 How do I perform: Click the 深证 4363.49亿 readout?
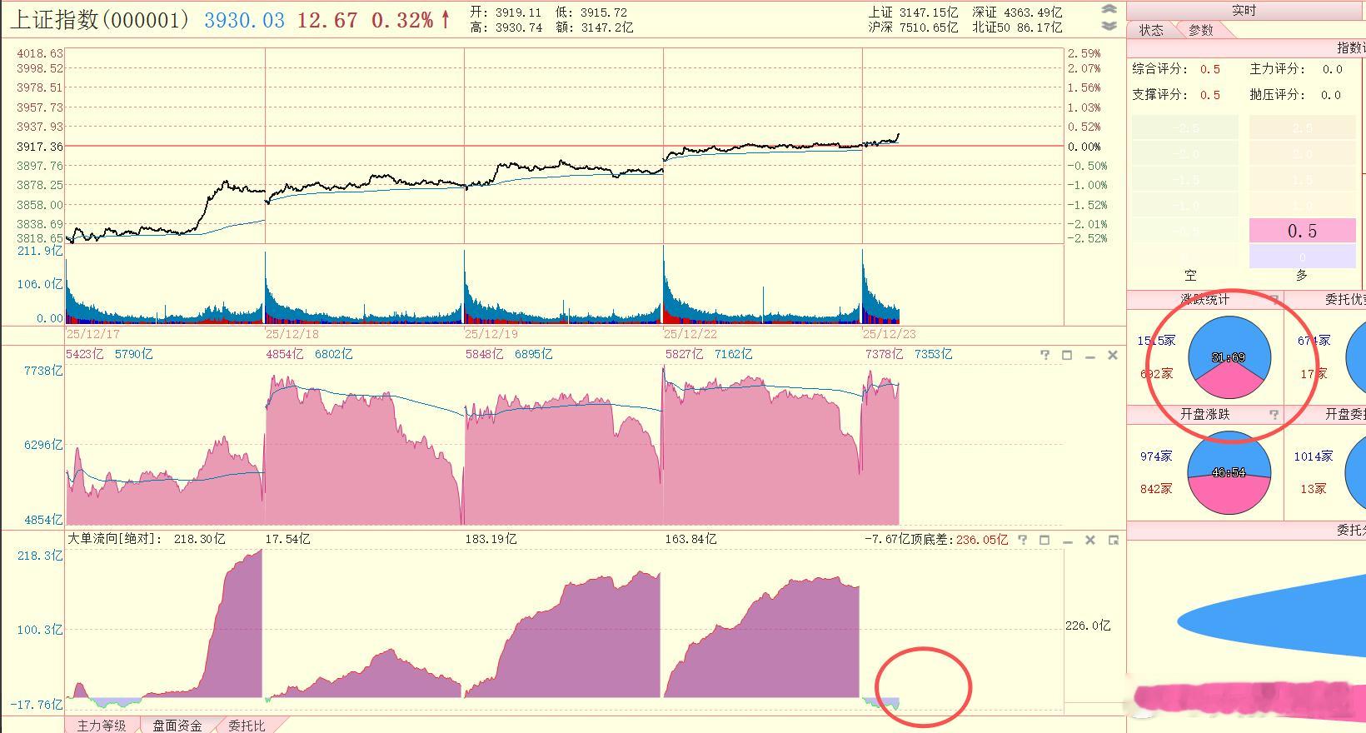coord(1017,12)
